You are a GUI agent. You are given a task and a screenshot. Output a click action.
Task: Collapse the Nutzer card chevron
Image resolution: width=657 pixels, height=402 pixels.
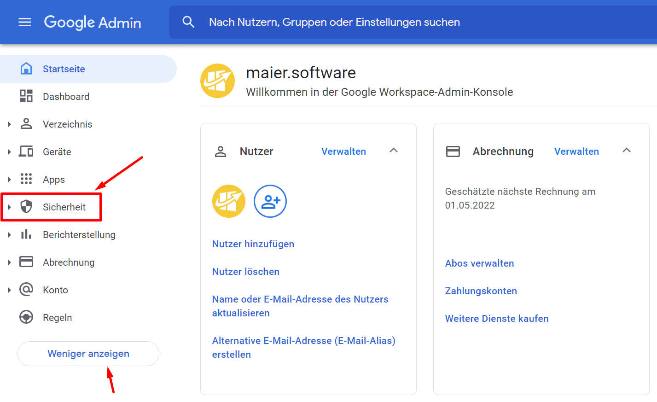(394, 151)
